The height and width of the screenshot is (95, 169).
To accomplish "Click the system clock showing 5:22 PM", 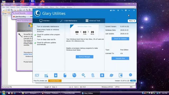I will [x=165, y=93].
